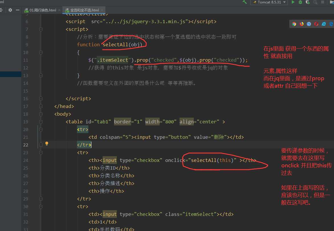The width and height of the screenshot is (334, 231).
Task: Collapse the tr block at line 23
Action: point(41,152)
